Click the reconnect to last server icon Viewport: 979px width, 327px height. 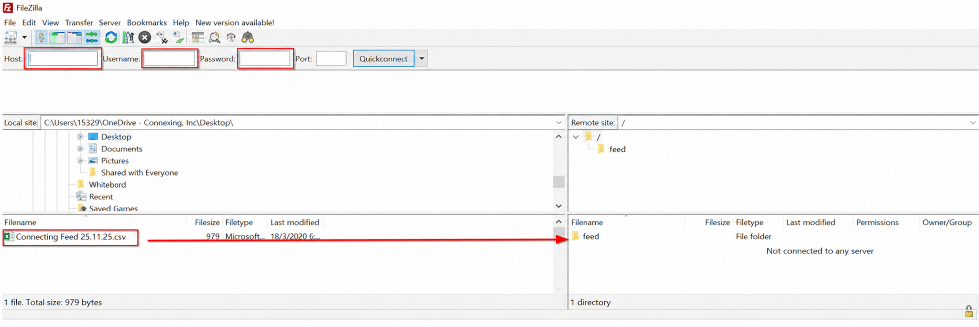tap(179, 37)
